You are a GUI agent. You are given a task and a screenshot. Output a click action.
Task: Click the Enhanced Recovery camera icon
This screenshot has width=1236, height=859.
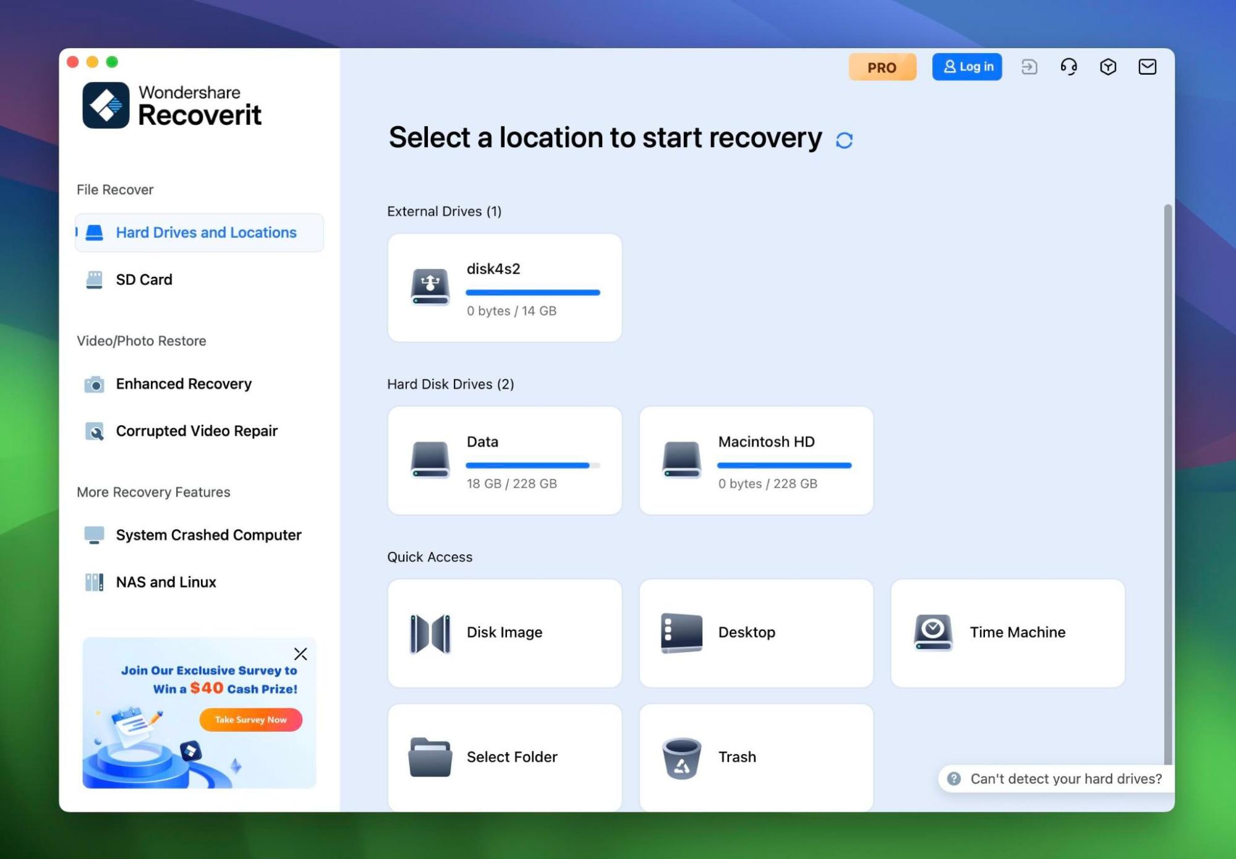point(94,384)
